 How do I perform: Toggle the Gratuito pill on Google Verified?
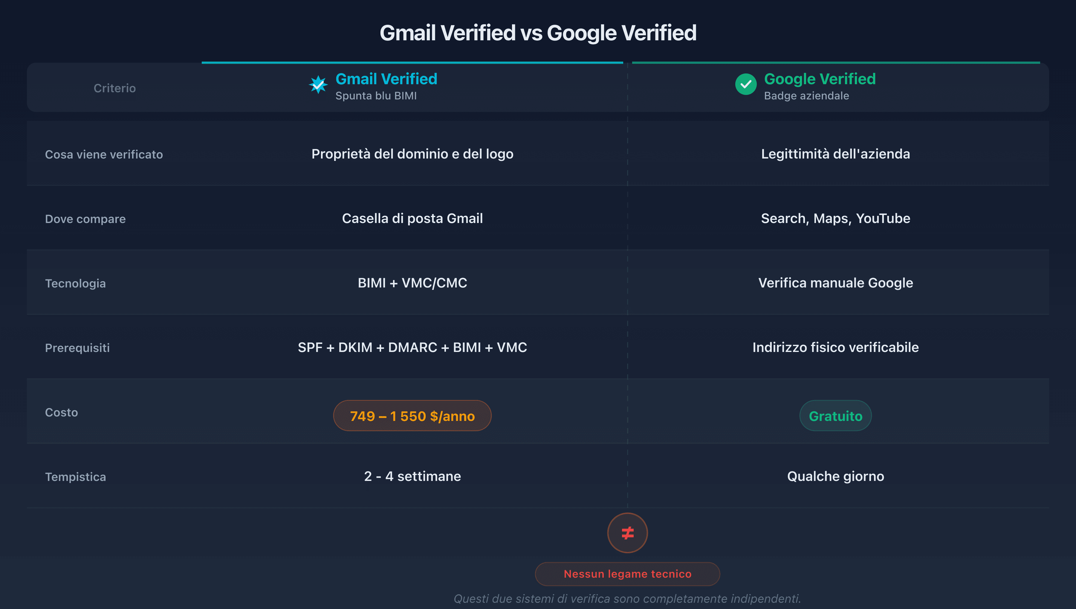click(x=835, y=415)
